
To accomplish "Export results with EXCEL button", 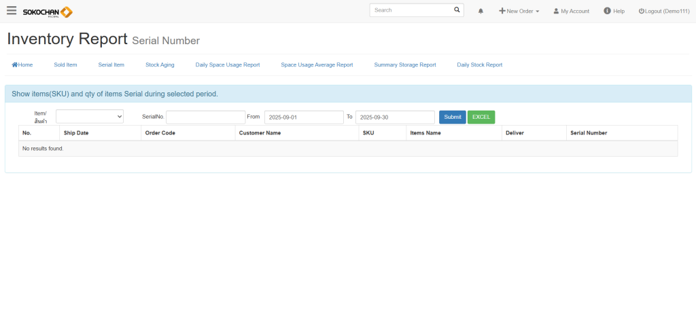I will point(481,117).
